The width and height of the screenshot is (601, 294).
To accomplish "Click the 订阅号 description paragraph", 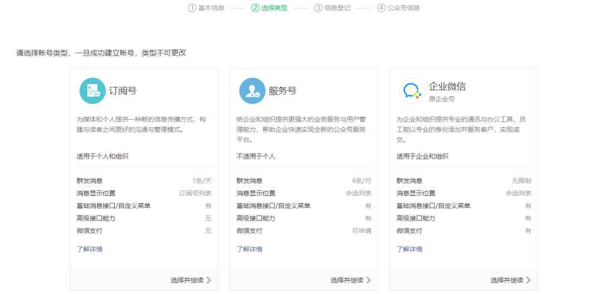I will [x=141, y=125].
